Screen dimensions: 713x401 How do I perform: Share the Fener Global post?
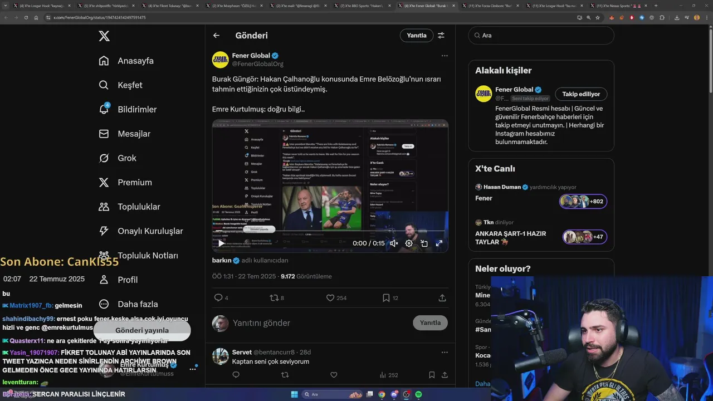click(442, 298)
